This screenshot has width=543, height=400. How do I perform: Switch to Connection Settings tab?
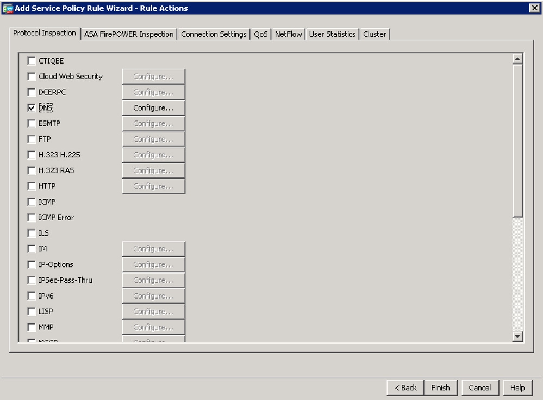[214, 34]
